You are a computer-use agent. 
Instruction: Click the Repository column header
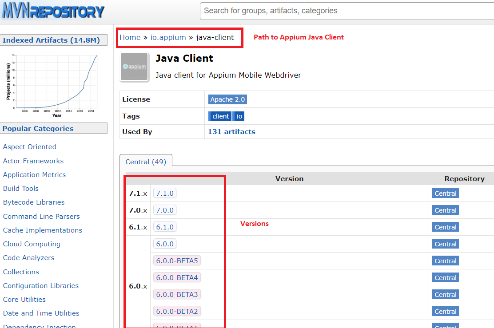click(x=464, y=179)
